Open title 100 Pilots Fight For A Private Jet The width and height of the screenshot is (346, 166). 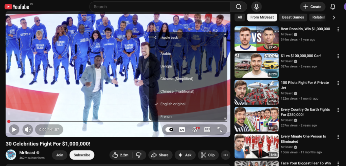tap(305, 85)
